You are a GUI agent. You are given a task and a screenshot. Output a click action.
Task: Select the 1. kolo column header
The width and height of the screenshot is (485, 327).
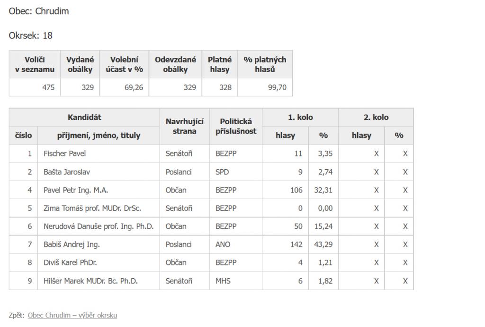[x=300, y=117]
